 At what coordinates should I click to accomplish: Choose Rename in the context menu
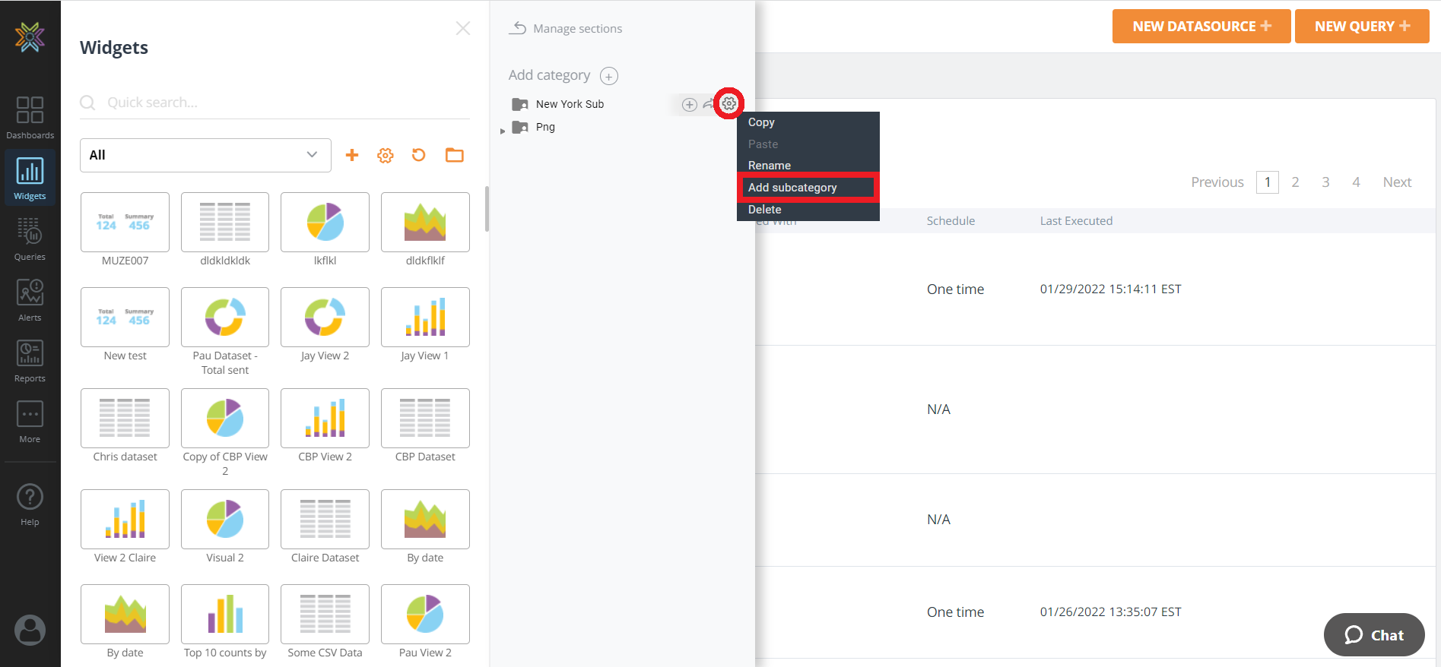click(x=770, y=166)
